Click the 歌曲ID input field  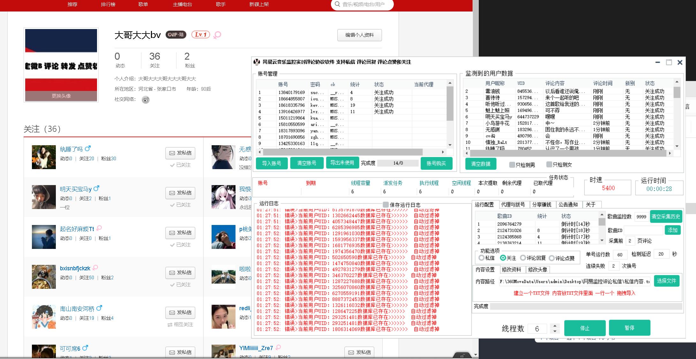click(643, 230)
